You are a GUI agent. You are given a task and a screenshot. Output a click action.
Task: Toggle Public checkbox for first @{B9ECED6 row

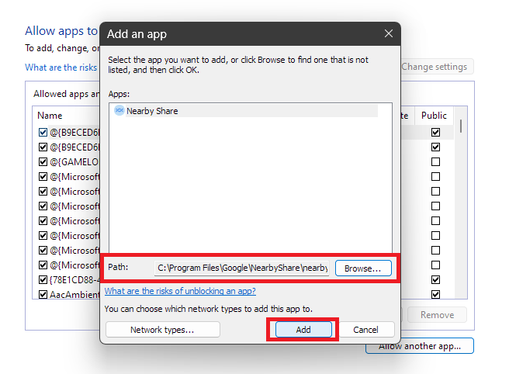tap(435, 132)
